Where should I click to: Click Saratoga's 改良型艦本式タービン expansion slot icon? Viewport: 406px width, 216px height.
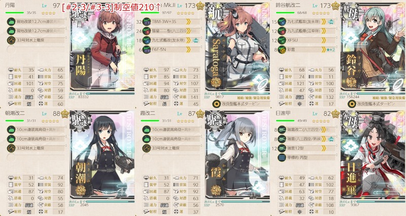[217, 104]
